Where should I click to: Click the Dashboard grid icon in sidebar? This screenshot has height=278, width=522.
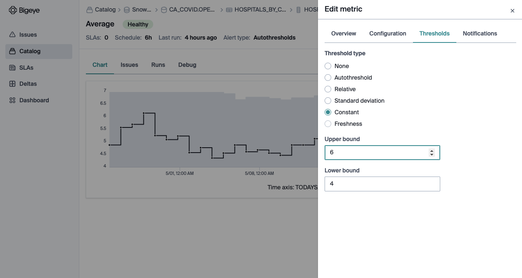pyautogui.click(x=12, y=100)
